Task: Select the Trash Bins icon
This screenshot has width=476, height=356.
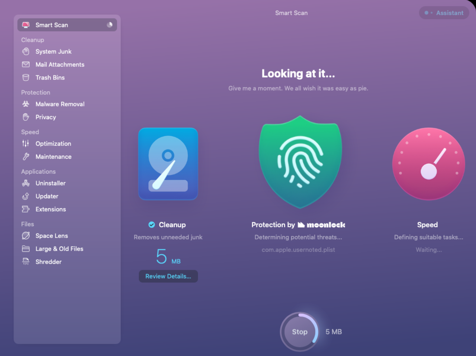Action: click(26, 78)
